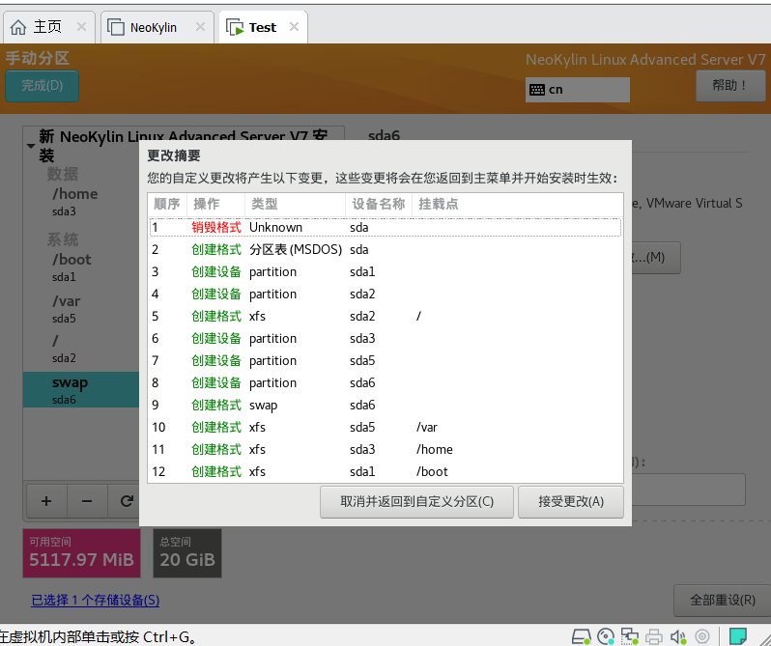This screenshot has height=646, width=771.
Task: Switch to the 主页 tab
Action: tap(49, 27)
